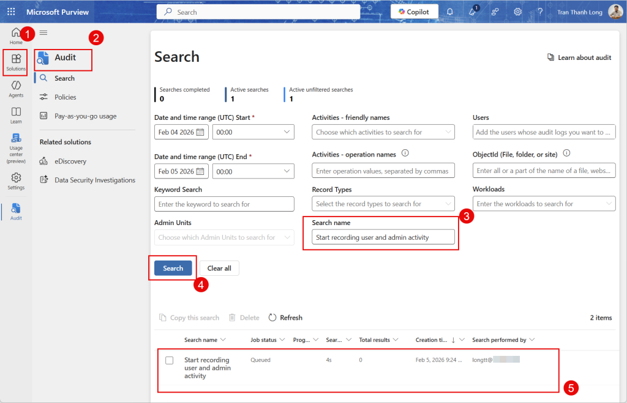Open calendar picker for Start date

(x=200, y=132)
